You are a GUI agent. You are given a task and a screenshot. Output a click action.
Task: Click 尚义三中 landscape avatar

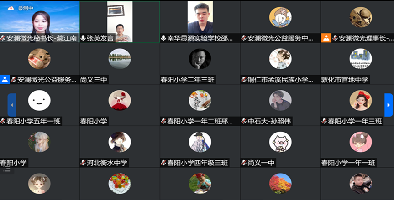coord(120,59)
